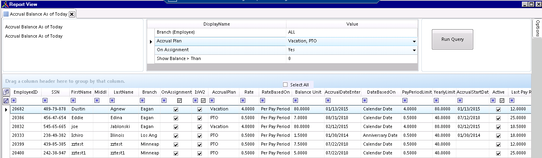Toggle the IsW2 filter checkbox in the filter row
This screenshot has height=158, width=542.
(203, 101)
